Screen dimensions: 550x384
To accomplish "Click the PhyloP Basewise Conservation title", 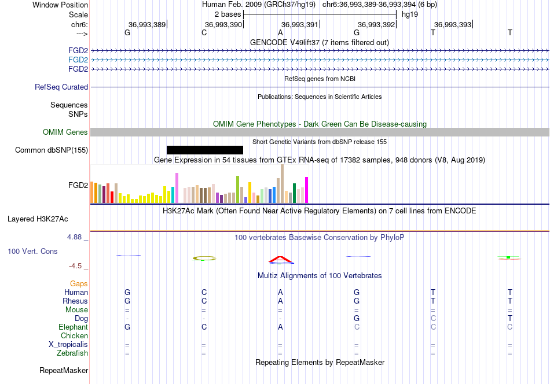I will 320,238.
